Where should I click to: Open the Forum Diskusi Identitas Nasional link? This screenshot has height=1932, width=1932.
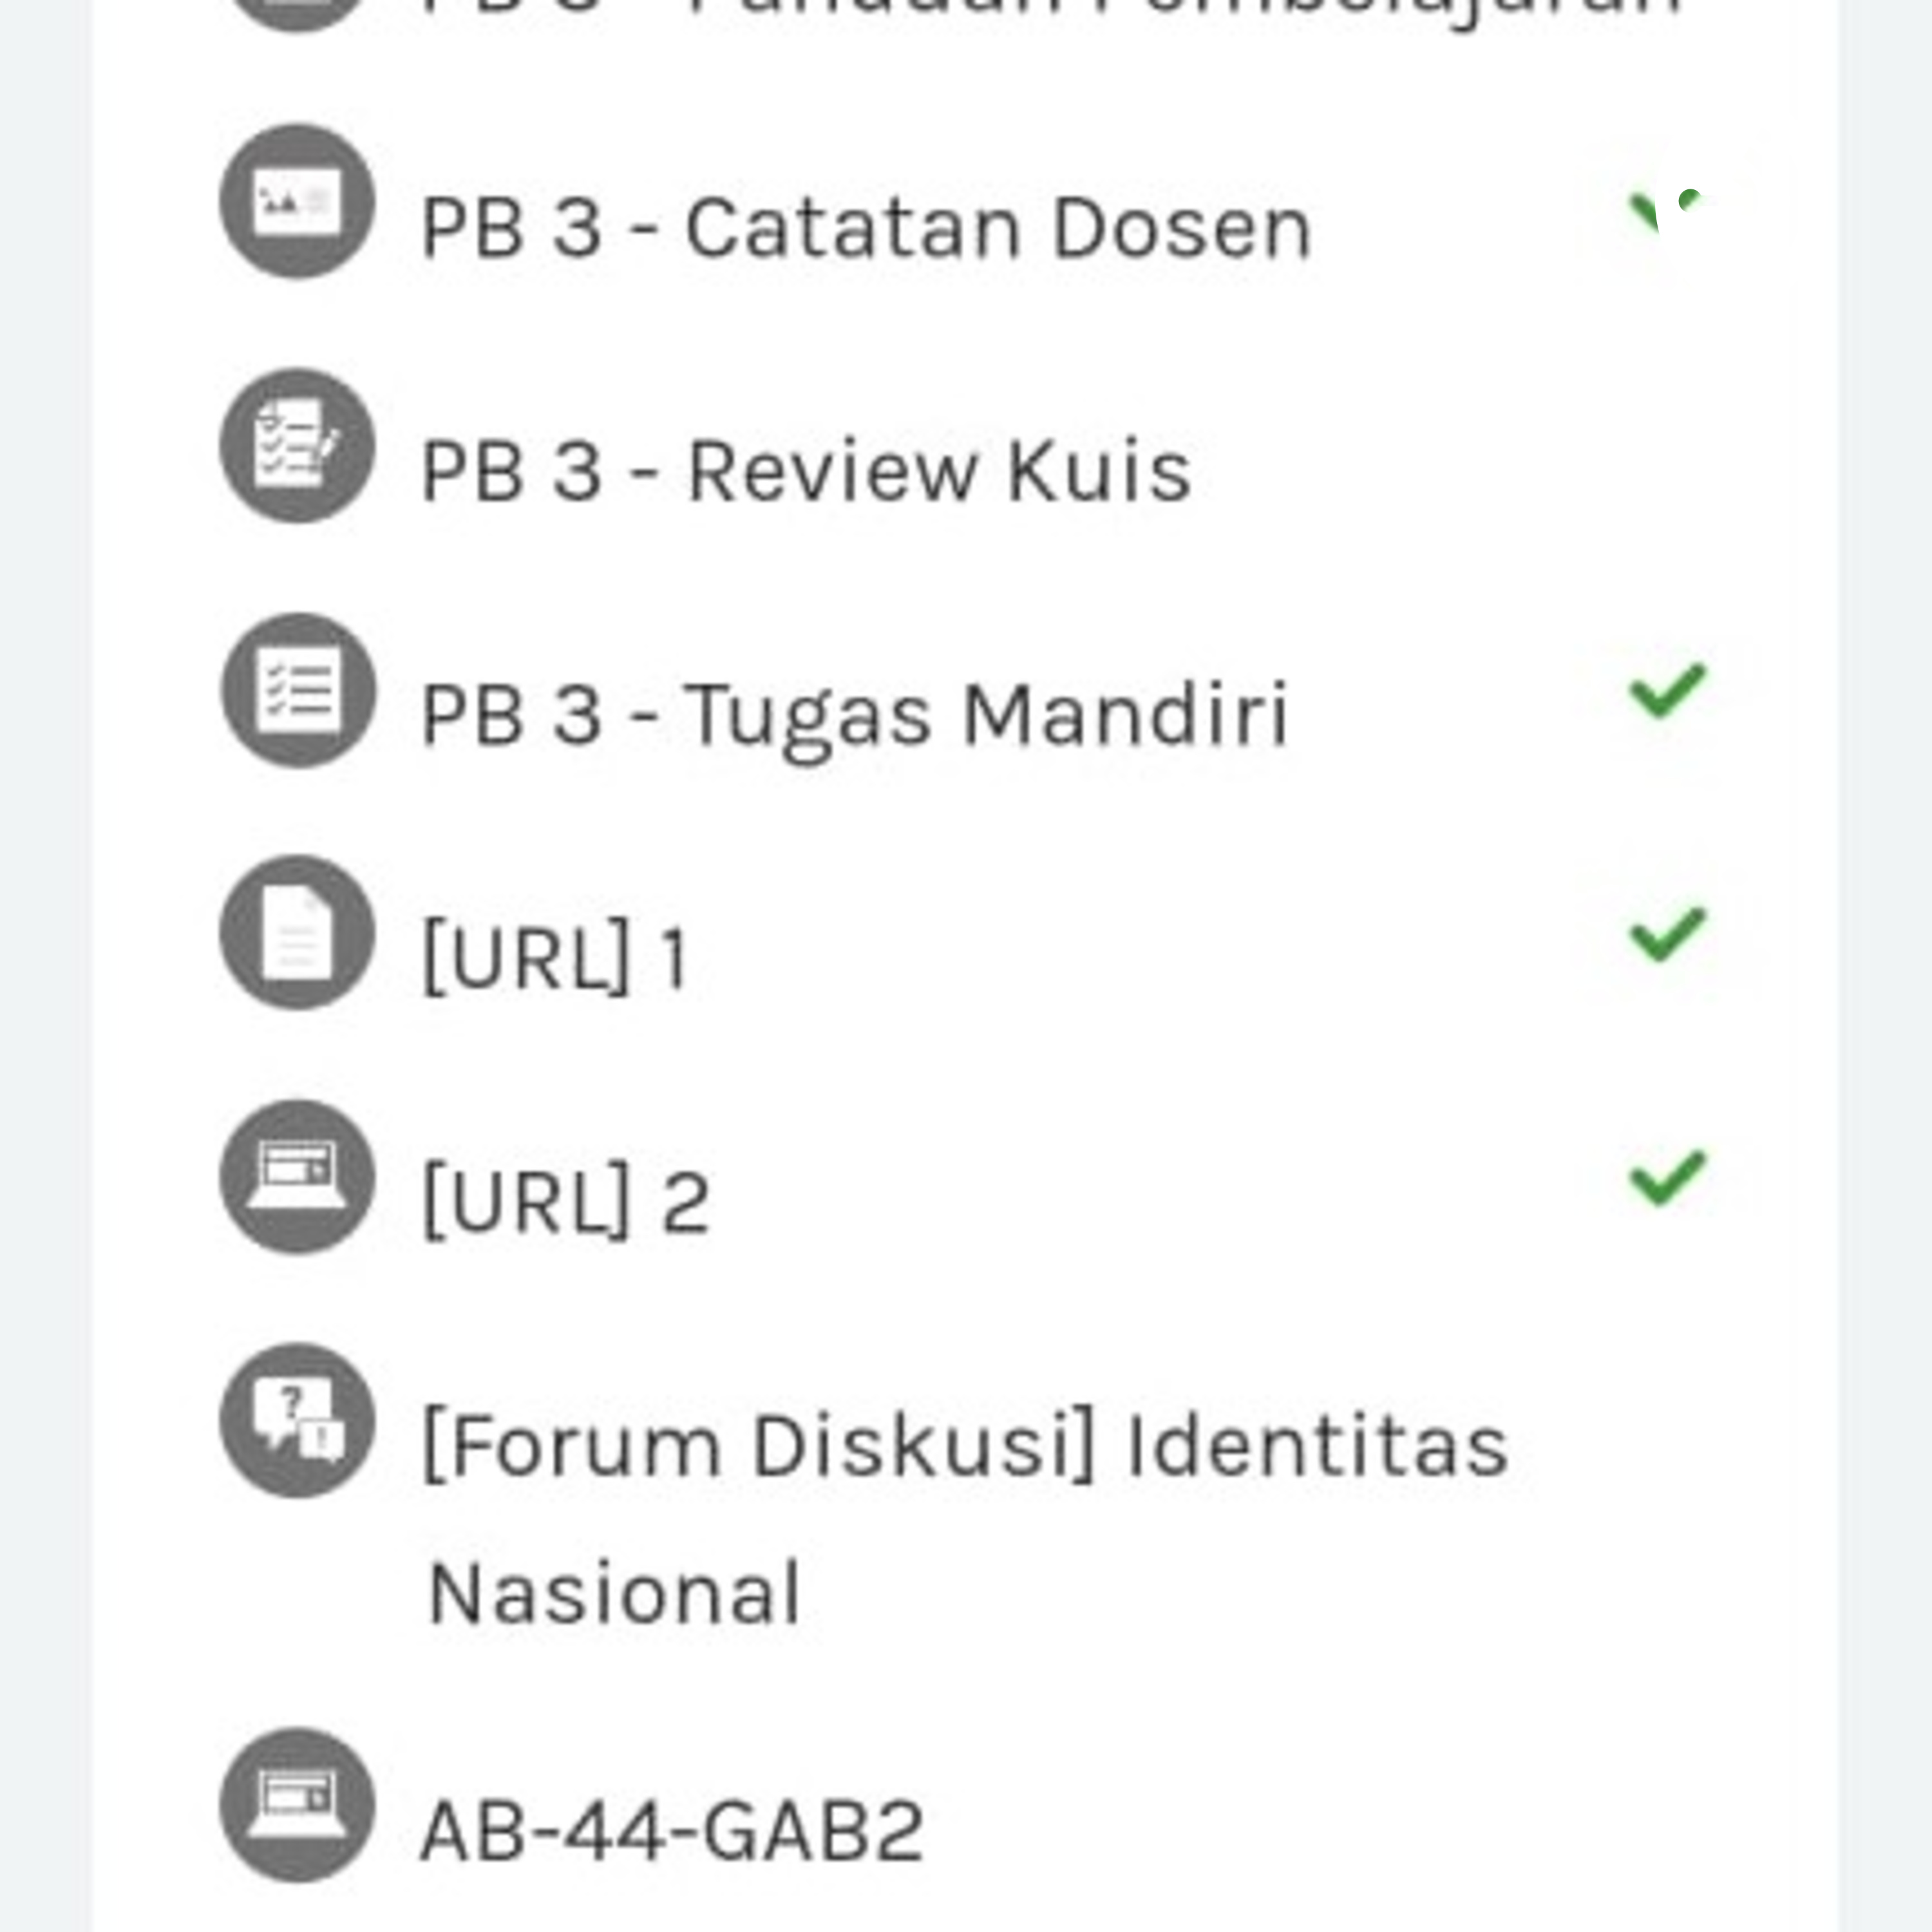click(x=965, y=1446)
